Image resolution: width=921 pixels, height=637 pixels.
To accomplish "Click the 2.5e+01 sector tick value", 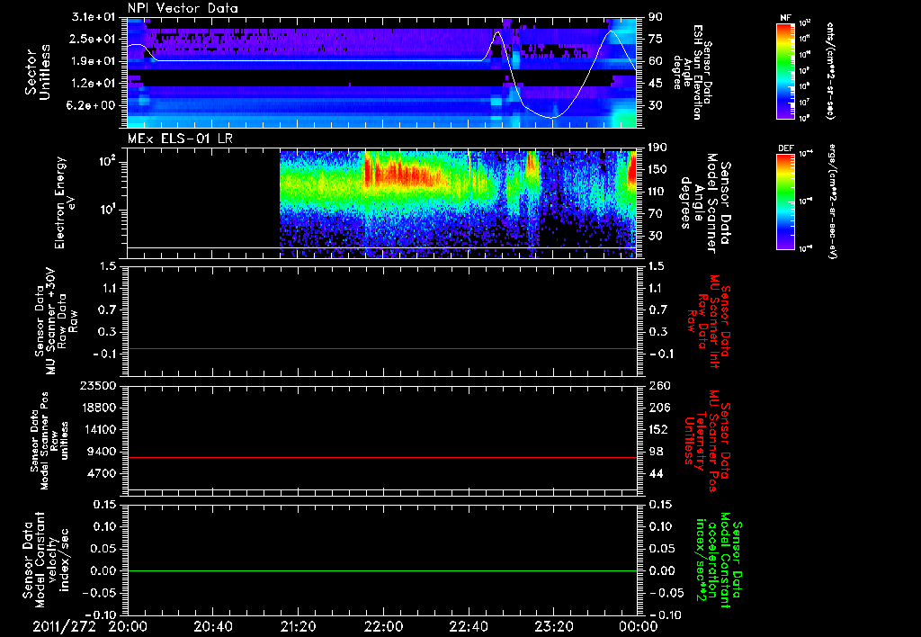I will pos(93,39).
